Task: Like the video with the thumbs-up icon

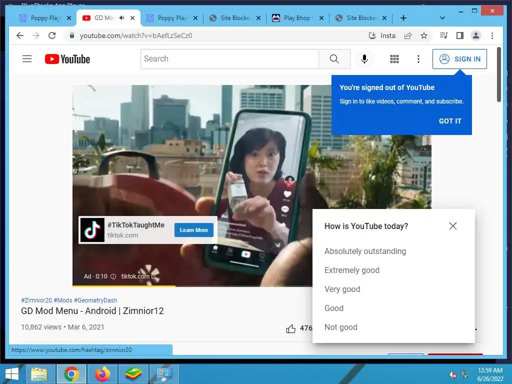Action: [290, 328]
